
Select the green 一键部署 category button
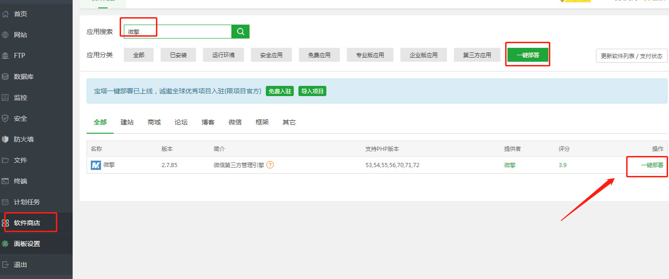pos(528,55)
